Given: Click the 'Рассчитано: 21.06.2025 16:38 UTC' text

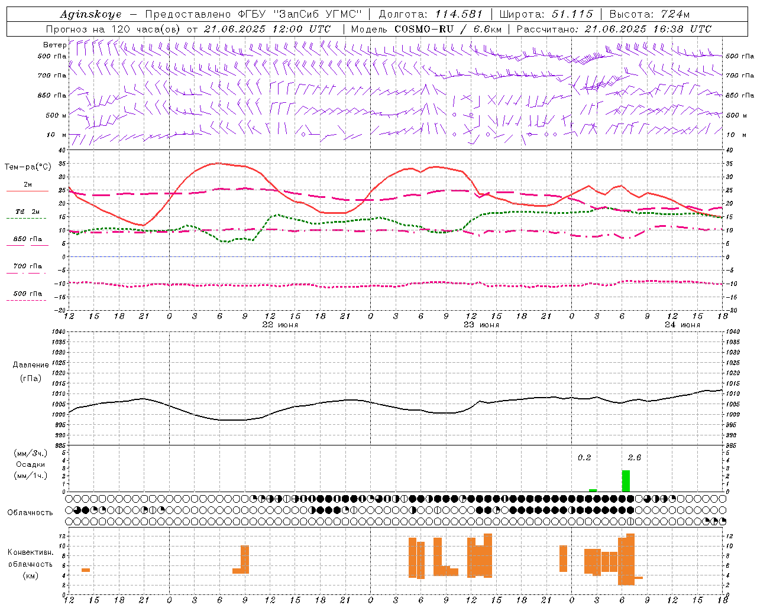Looking at the screenshot, I should (614, 29).
